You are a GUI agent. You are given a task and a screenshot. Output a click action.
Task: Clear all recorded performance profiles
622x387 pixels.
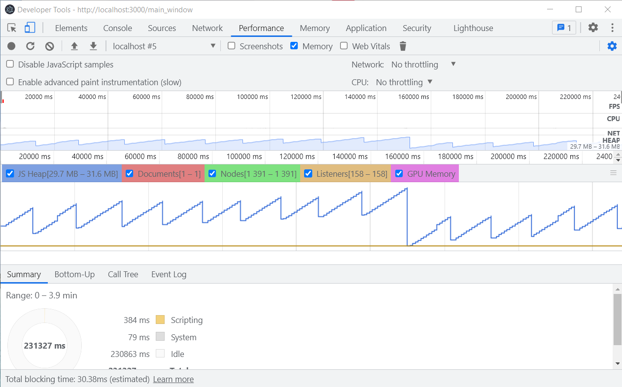pyautogui.click(x=49, y=46)
